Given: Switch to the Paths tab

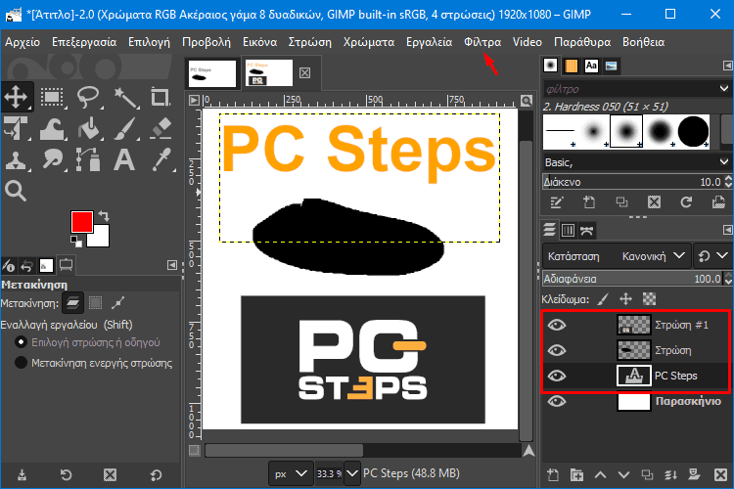Looking at the screenshot, I should 586,230.
